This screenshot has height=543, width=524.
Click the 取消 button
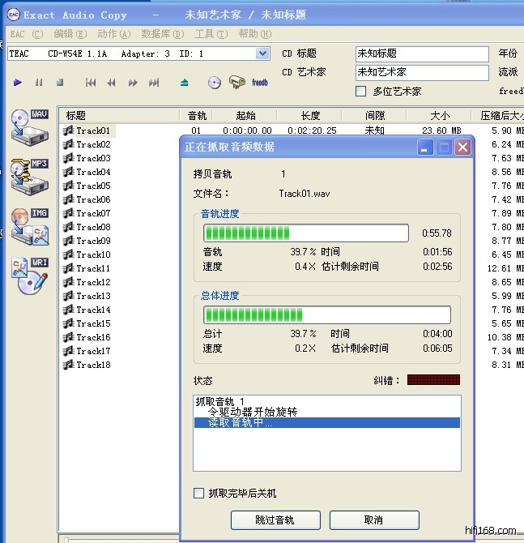click(373, 519)
